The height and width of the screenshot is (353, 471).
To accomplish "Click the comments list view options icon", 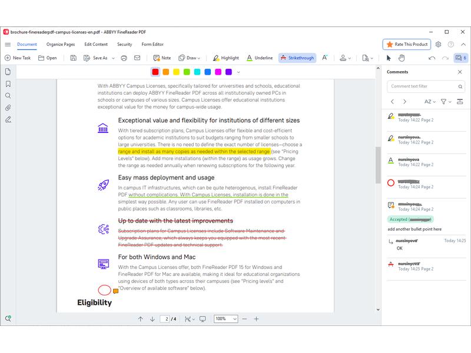I will pos(460,102).
